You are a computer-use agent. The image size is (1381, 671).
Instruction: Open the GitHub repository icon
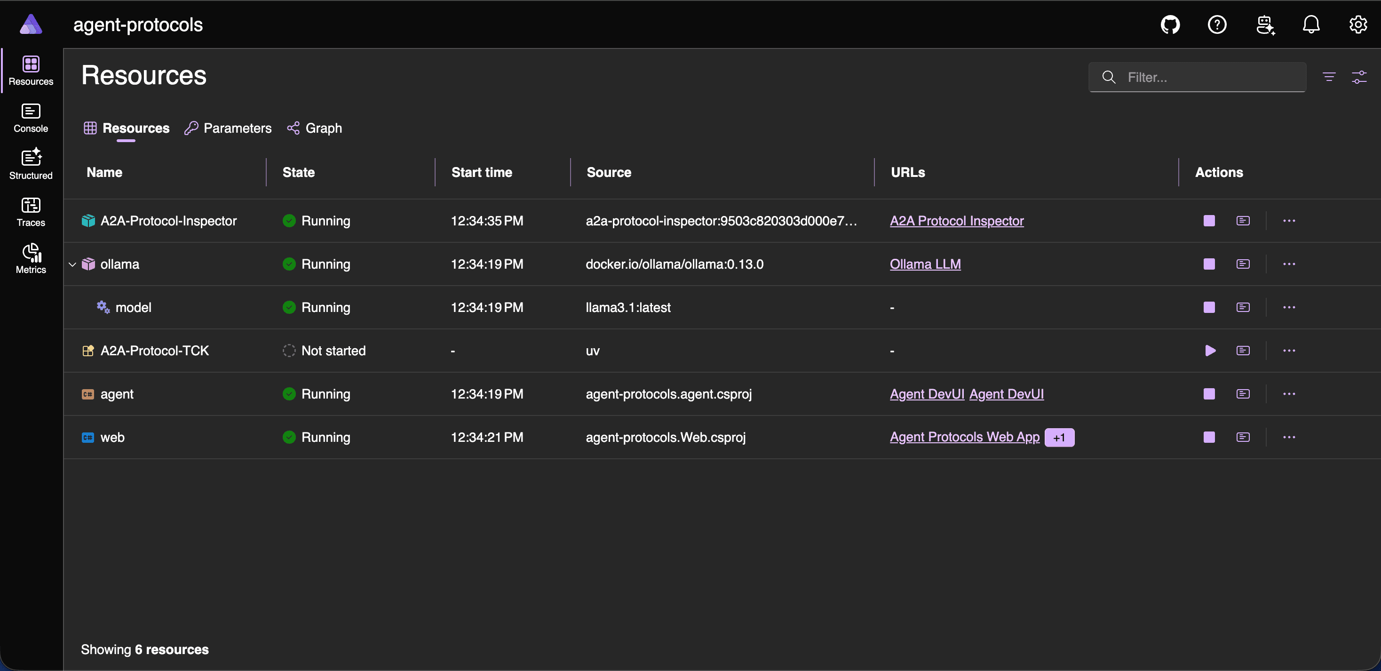tap(1170, 24)
